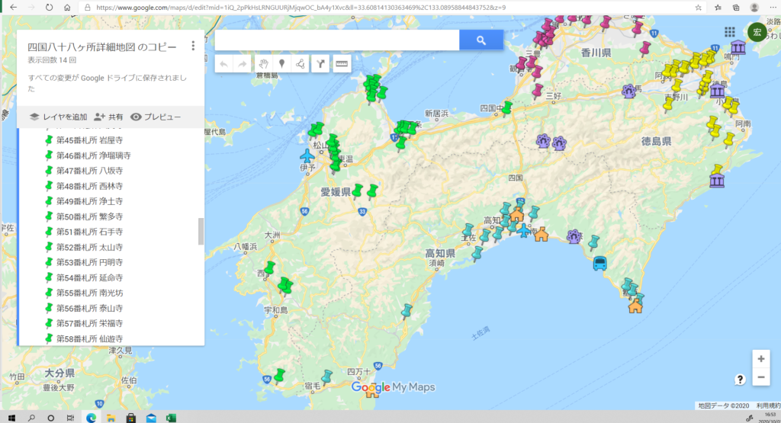781x423 pixels.
Task: Open the map help question mark
Action: click(740, 379)
